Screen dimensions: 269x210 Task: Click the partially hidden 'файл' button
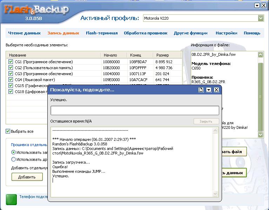[234, 152]
